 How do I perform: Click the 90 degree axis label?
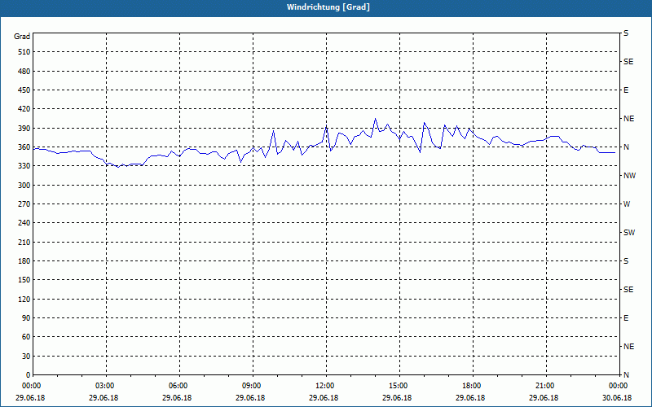[x=26, y=318]
